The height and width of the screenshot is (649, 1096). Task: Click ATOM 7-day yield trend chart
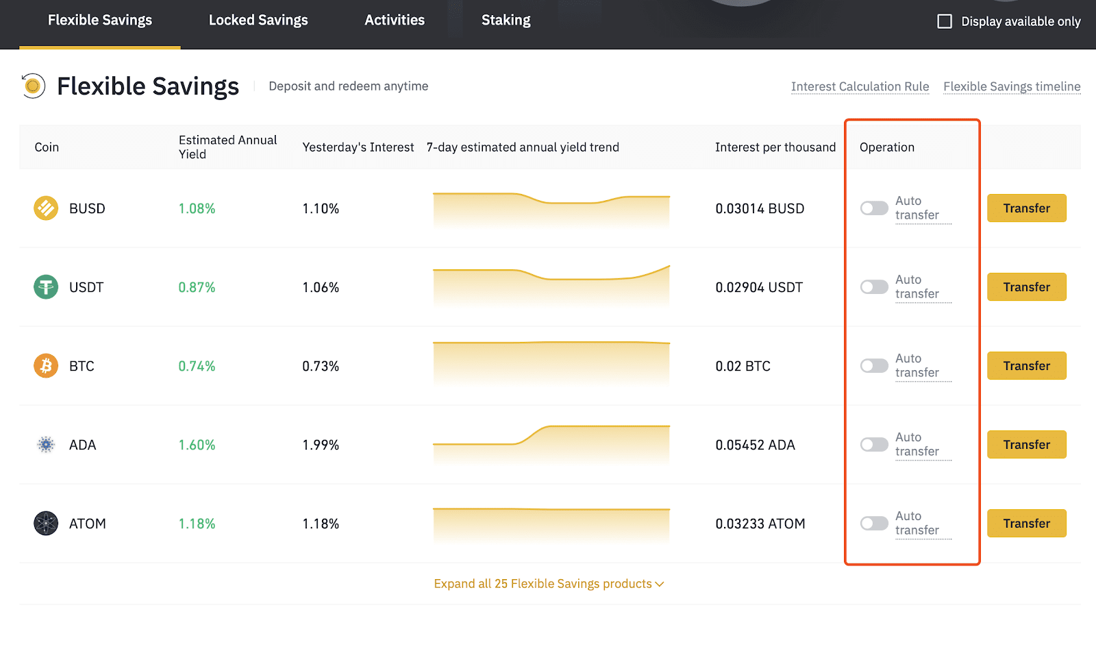pos(551,526)
